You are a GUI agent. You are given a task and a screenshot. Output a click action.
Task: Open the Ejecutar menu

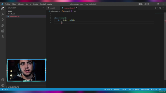click(x=35, y=4)
